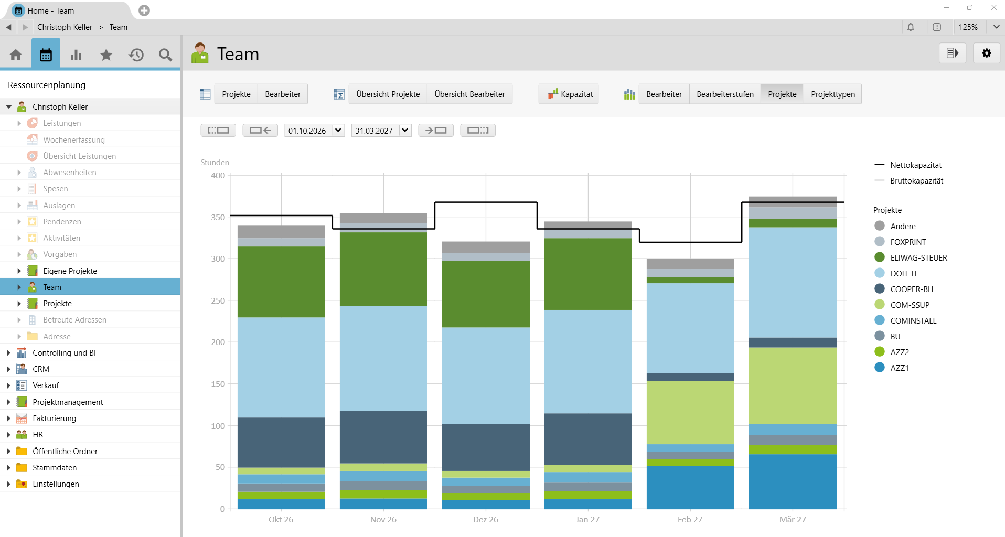Viewport: 1005px width, 537px height.
Task: Open the history clock icon
Action: coord(136,55)
